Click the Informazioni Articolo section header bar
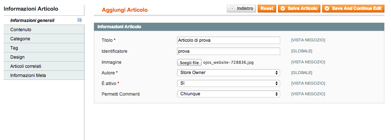 click(239, 27)
